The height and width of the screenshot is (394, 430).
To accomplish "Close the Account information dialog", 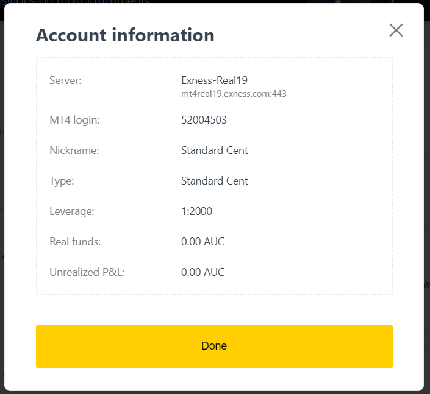I will click(x=396, y=30).
